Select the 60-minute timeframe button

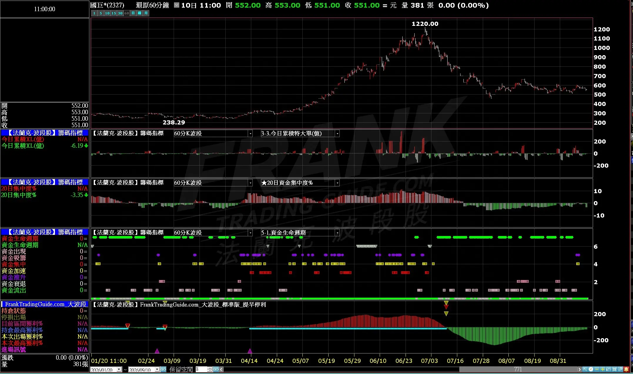click(x=127, y=13)
